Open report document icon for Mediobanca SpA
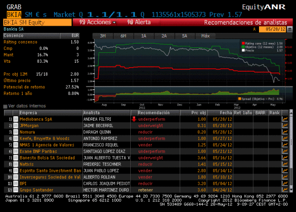The width and height of the screenshot is (296, 212). tap(16, 119)
